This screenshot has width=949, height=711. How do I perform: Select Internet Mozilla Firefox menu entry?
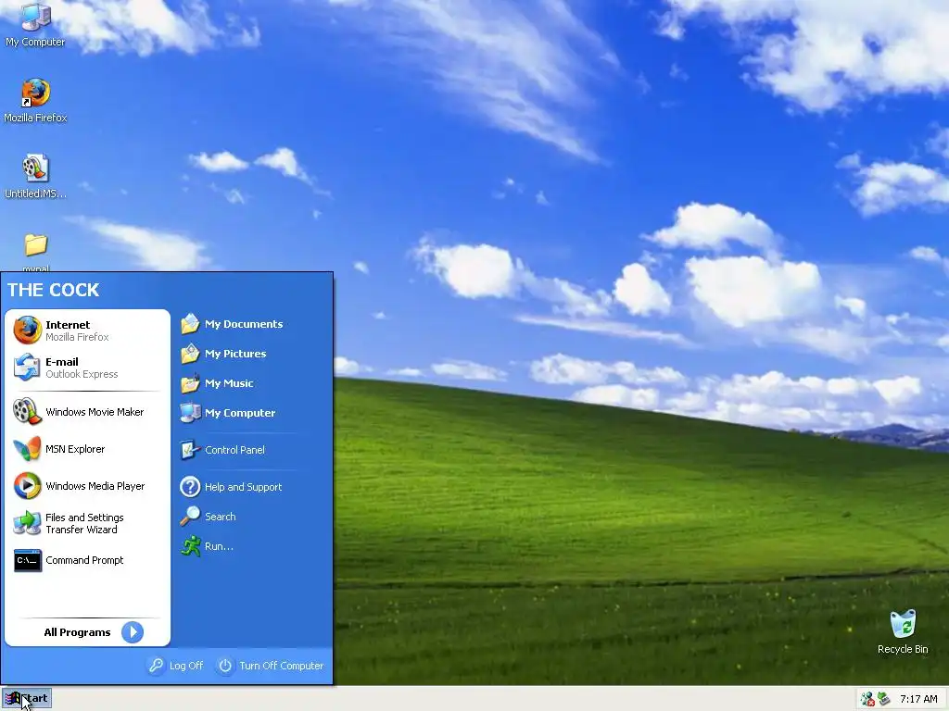pos(88,331)
